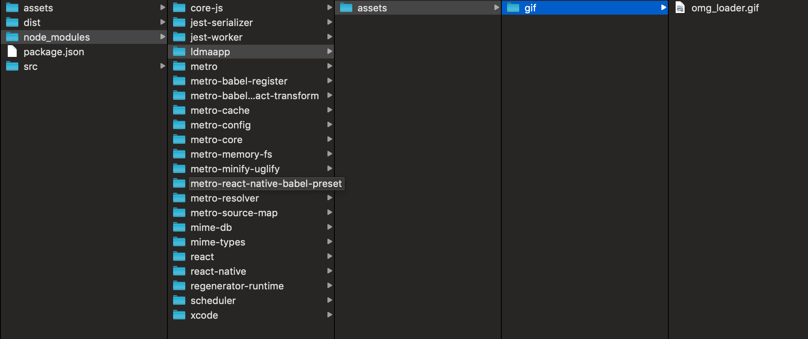808x339 pixels.
Task: Click the omg_loader.gif file icon
Action: (680, 8)
